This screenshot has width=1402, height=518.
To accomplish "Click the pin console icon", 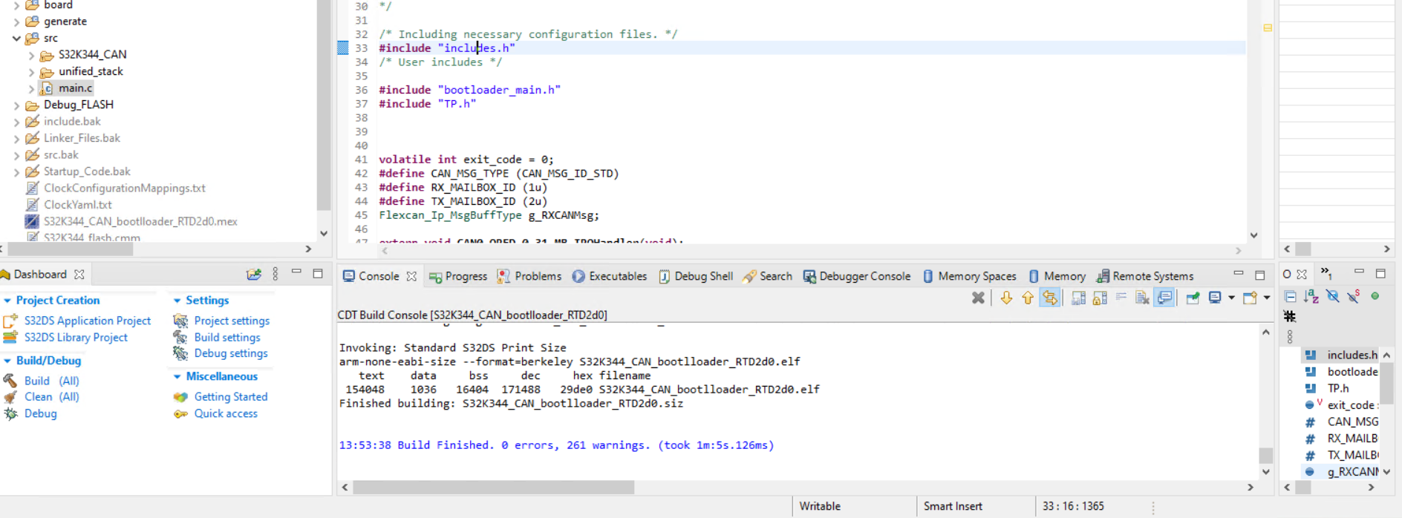I will point(1193,298).
